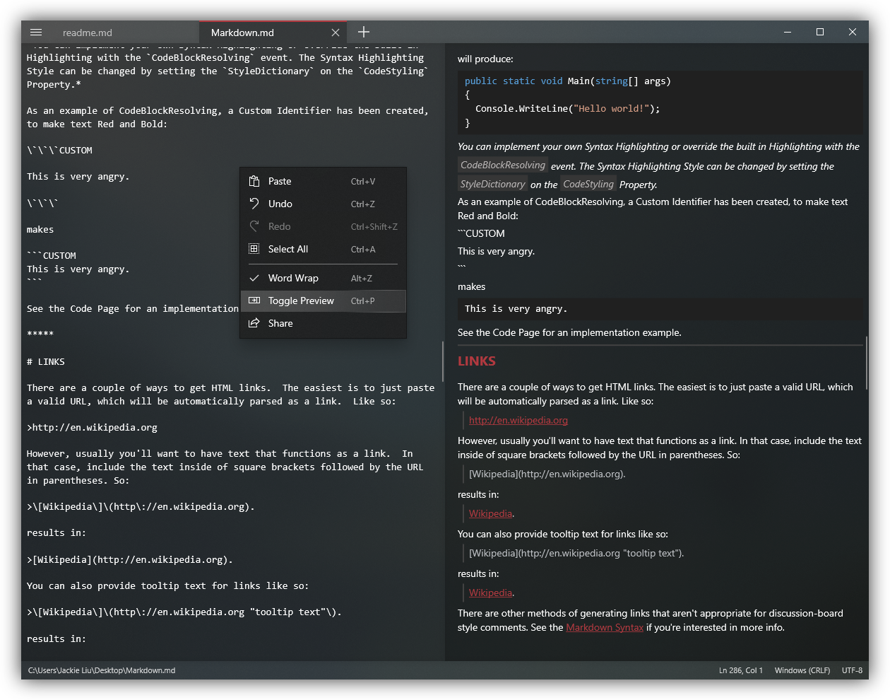This screenshot has height=700, width=890.
Task: Click "This is very angry." code block
Action: coord(660,308)
